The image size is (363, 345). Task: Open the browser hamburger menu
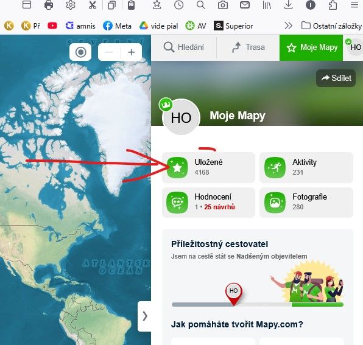click(354, 4)
